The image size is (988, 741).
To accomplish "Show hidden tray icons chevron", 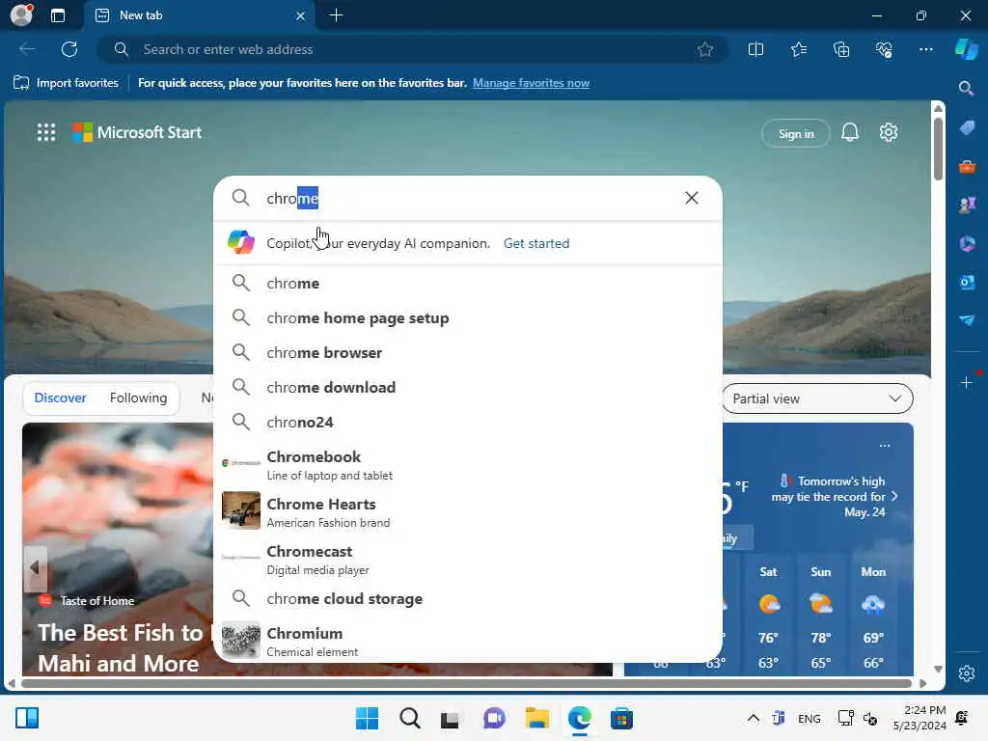I will pyautogui.click(x=753, y=718).
